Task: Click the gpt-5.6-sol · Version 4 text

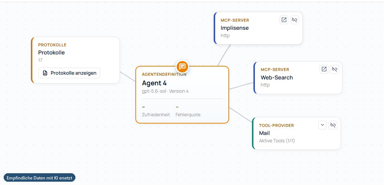Action: (x=165, y=91)
